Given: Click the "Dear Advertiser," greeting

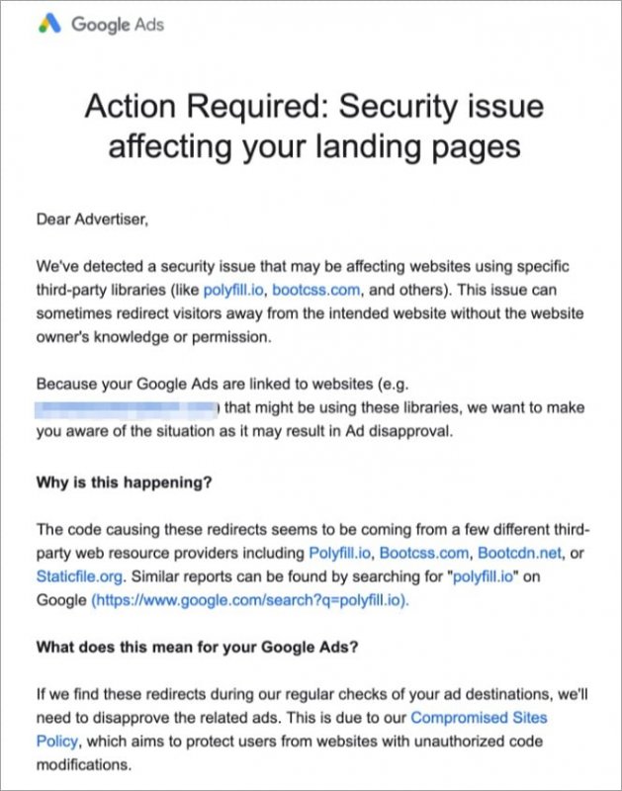Looking at the screenshot, I should click(91, 220).
